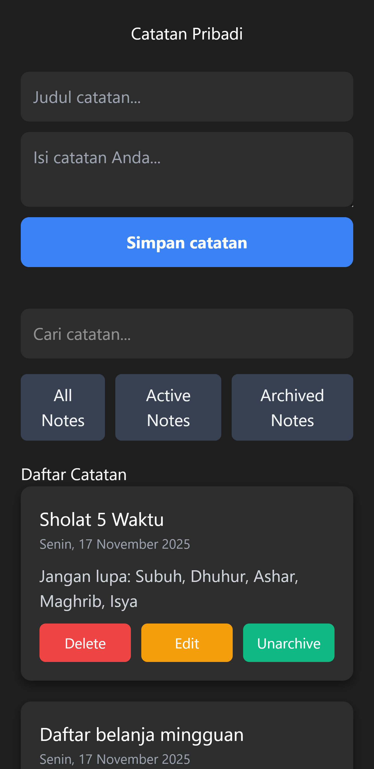This screenshot has height=769, width=374.
Task: Click the Simpan catatan button
Action: click(x=187, y=242)
